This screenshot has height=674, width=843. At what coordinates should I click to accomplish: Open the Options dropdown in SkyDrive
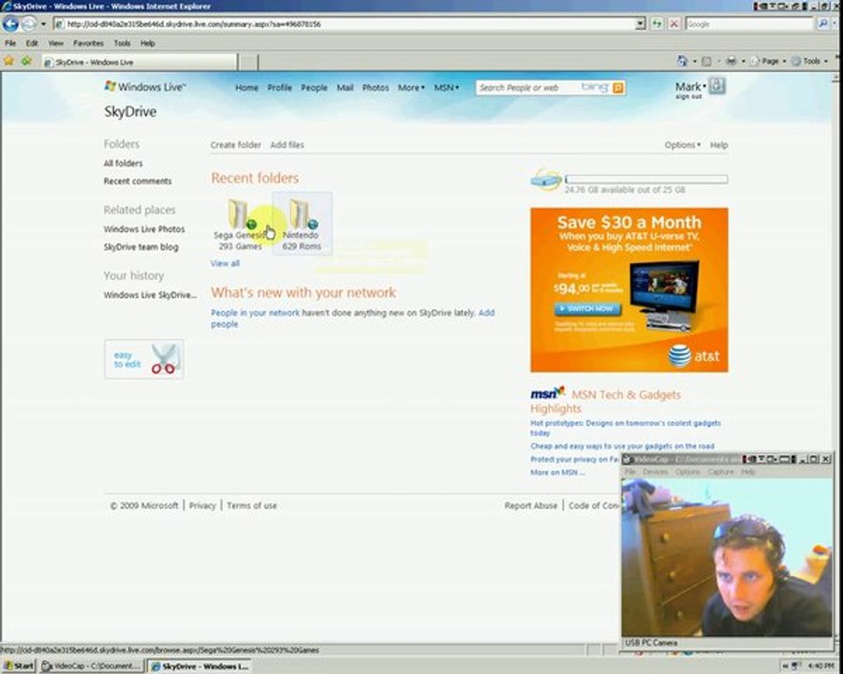point(682,144)
